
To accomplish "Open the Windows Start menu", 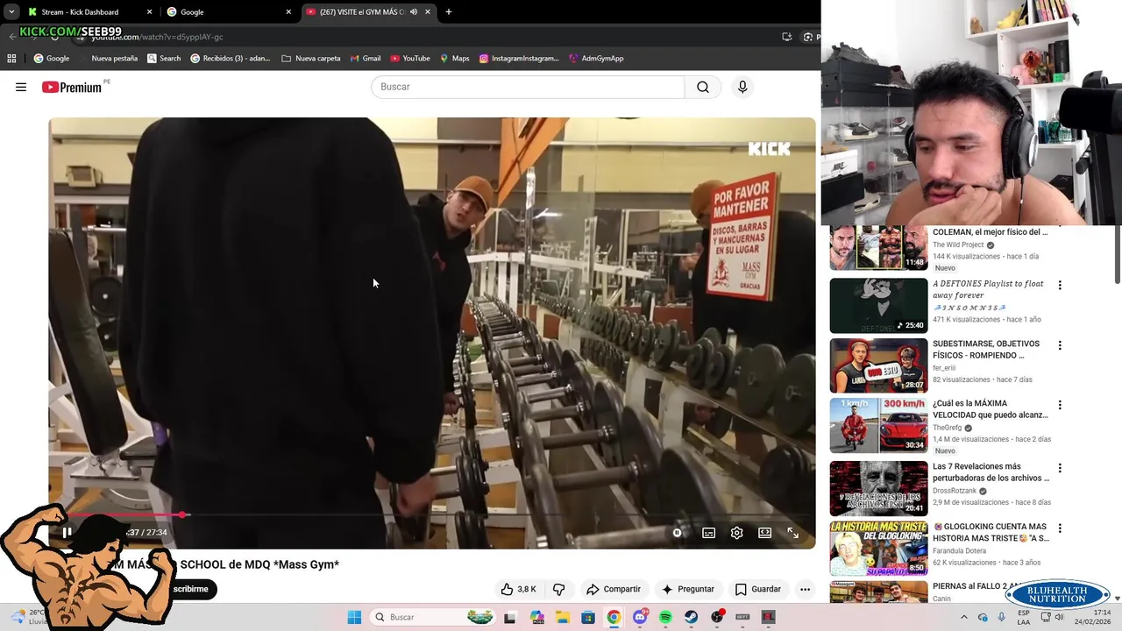I will tap(354, 617).
